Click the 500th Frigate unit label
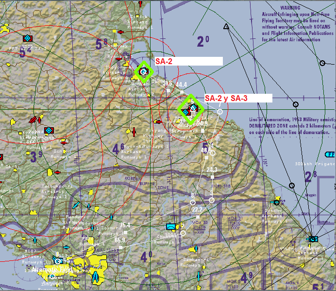This screenshot has width=336, height=291. point(315,164)
